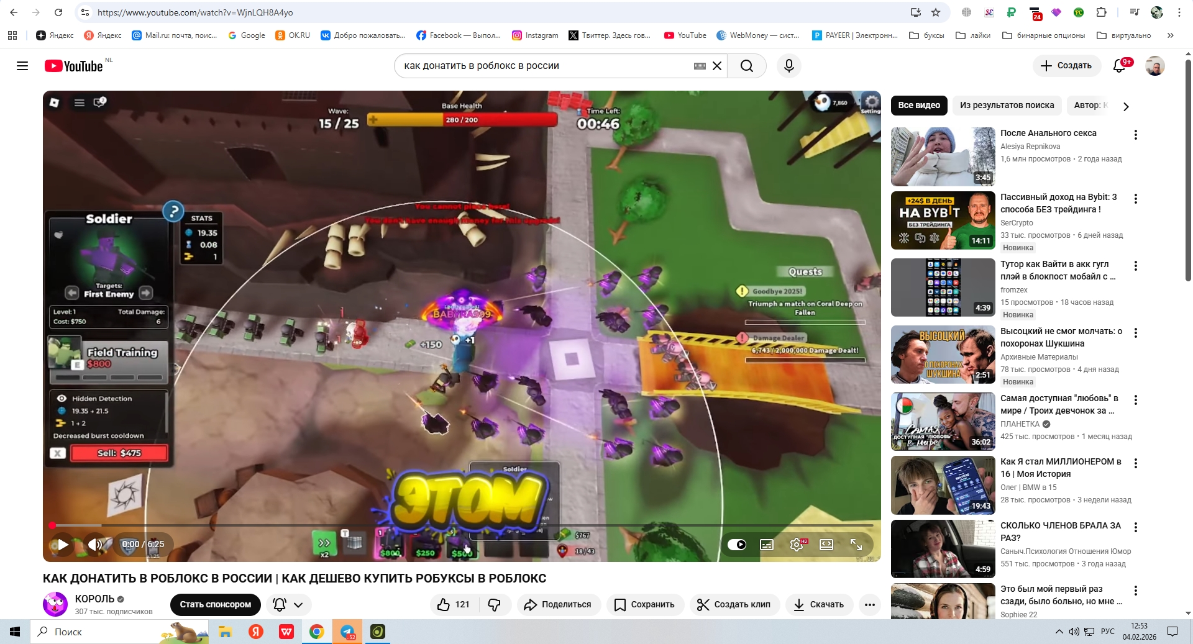
Task: Open the Windows notification center icon
Action: click(x=1172, y=632)
